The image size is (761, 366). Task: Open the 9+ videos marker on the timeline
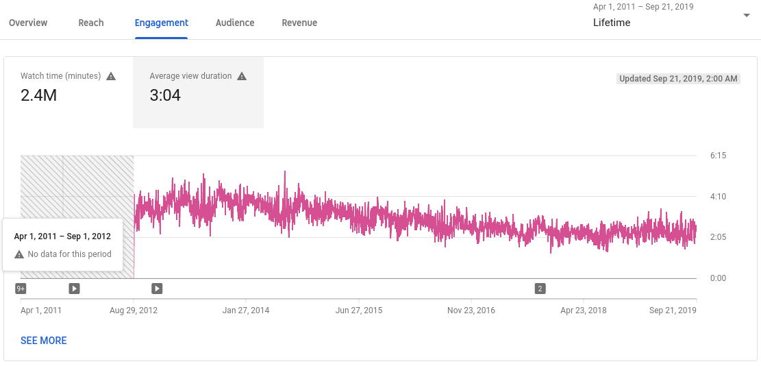pos(21,289)
